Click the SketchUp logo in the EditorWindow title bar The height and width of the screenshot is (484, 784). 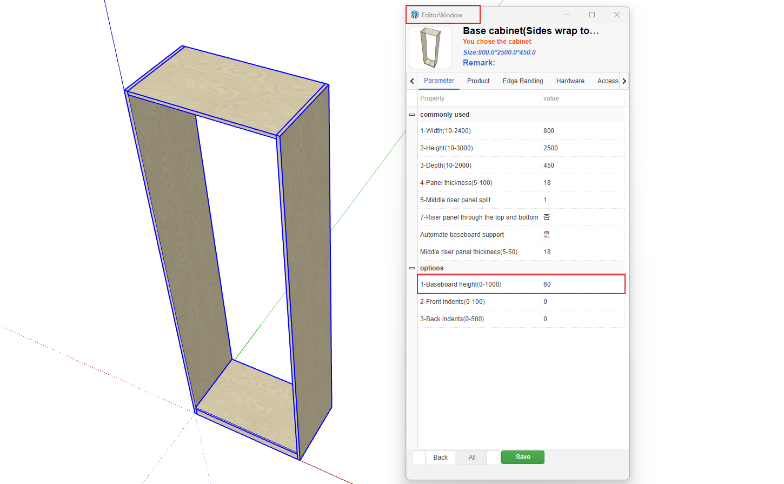pos(415,15)
